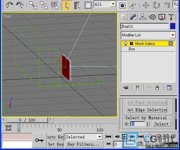Click Remove Modifier trash icon
Viewport: 180px width, 150px height.
[157, 88]
